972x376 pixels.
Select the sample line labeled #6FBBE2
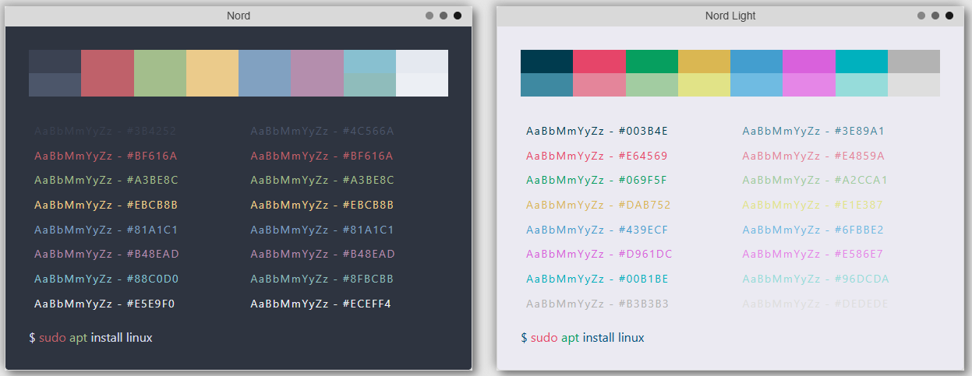coord(813,230)
